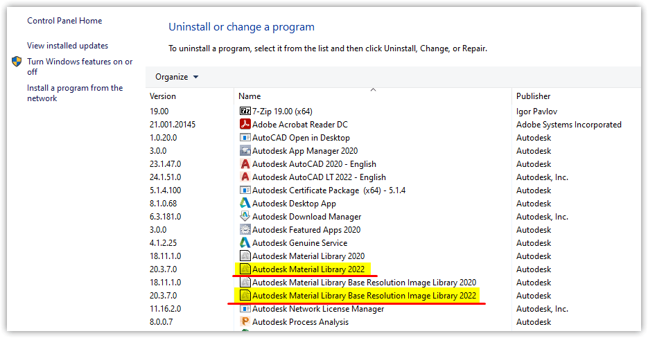
Task: Click version 4.1.2.25 cell
Action: (164, 243)
